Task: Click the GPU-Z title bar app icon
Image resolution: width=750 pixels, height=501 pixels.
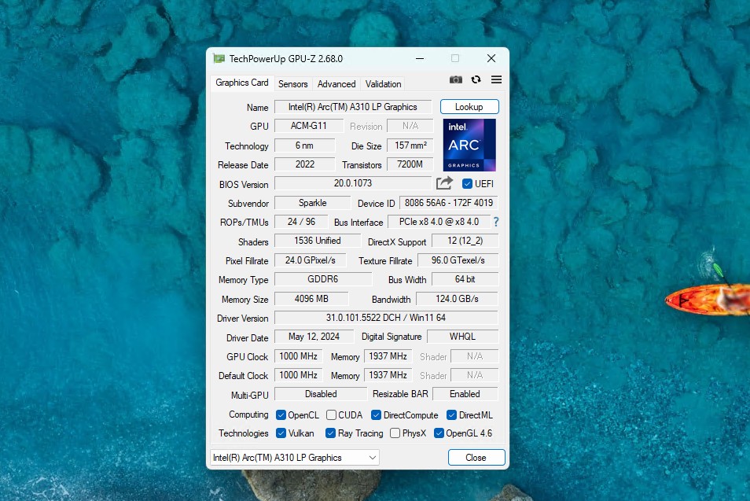Action: pyautogui.click(x=219, y=59)
